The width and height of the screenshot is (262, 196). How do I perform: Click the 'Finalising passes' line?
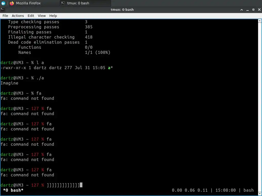coord(48,32)
